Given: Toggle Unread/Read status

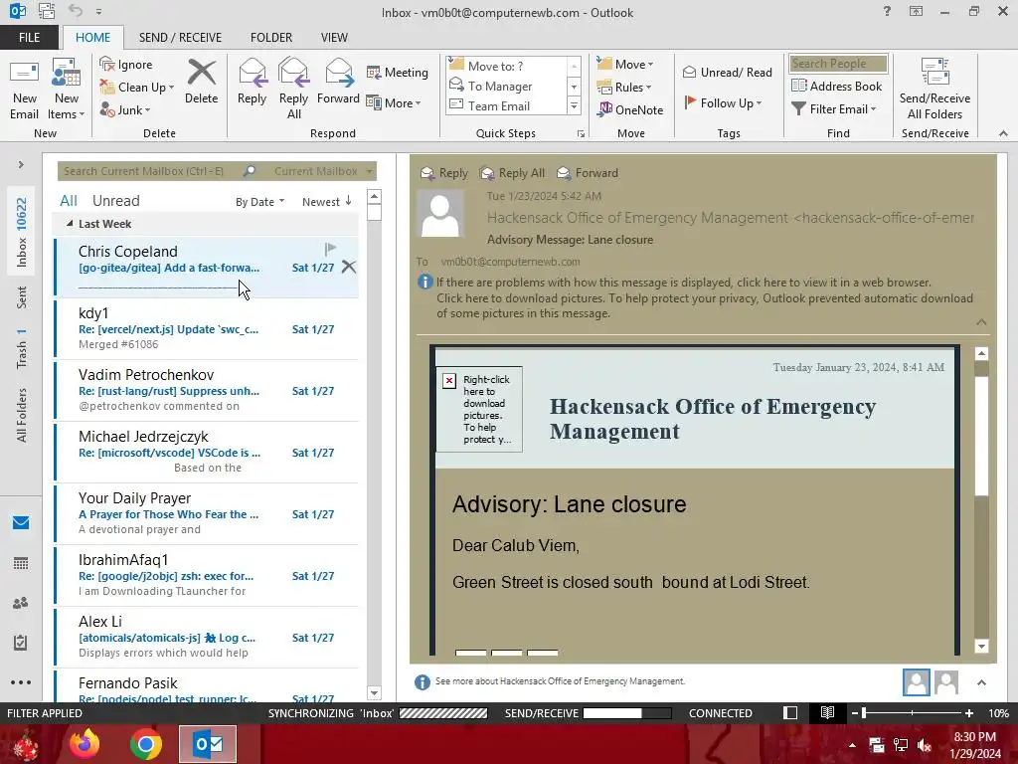Looking at the screenshot, I should [727, 72].
